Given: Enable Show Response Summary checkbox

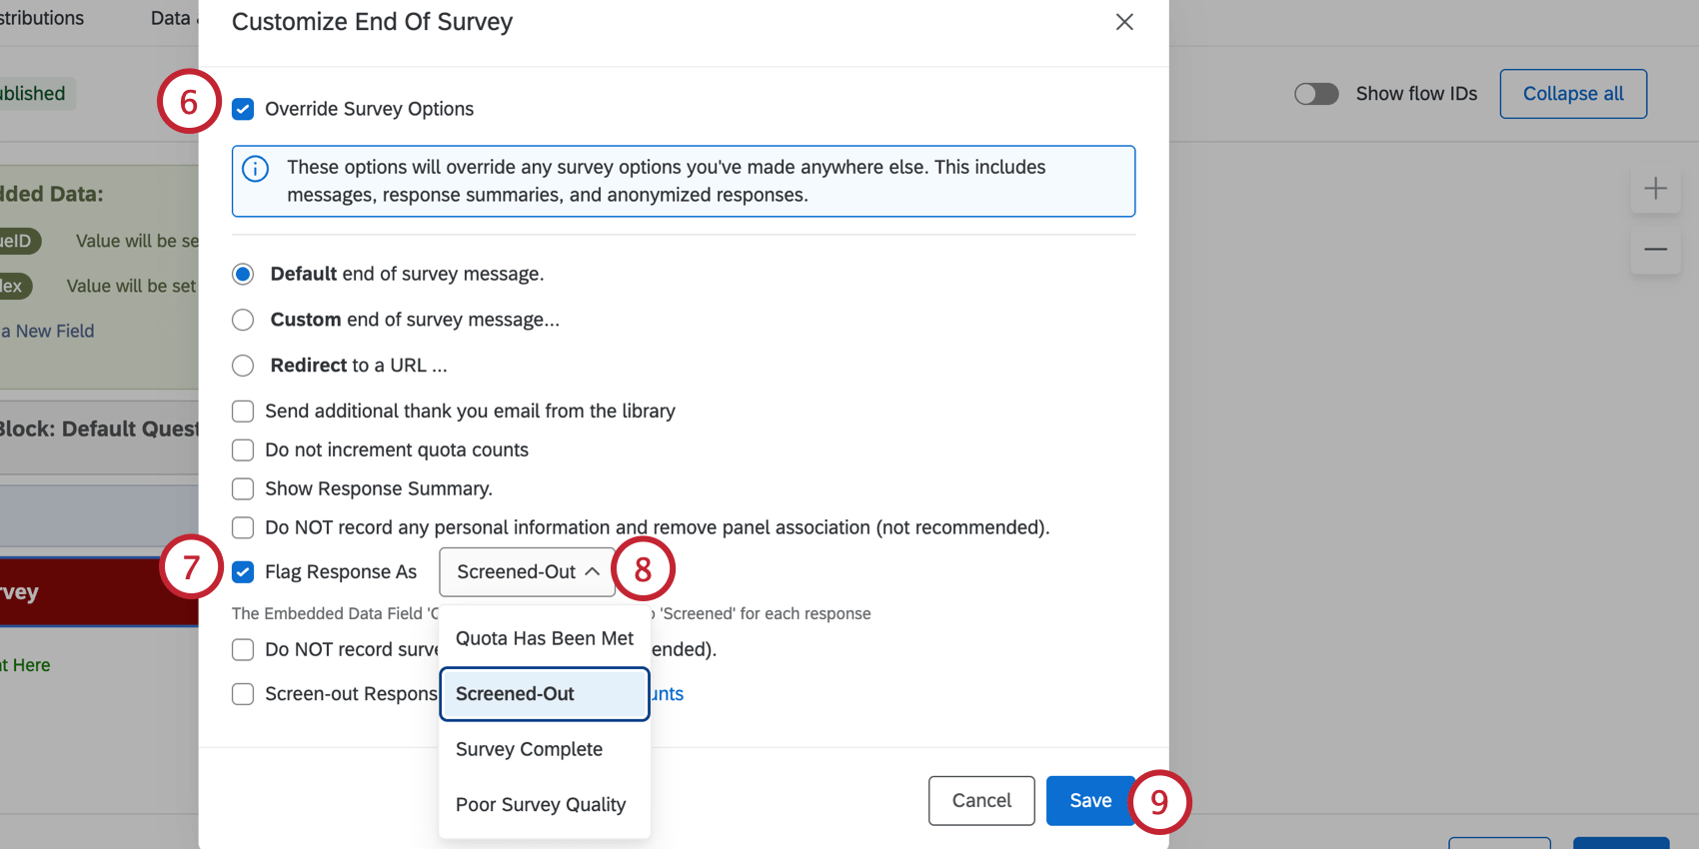Looking at the screenshot, I should (x=243, y=489).
